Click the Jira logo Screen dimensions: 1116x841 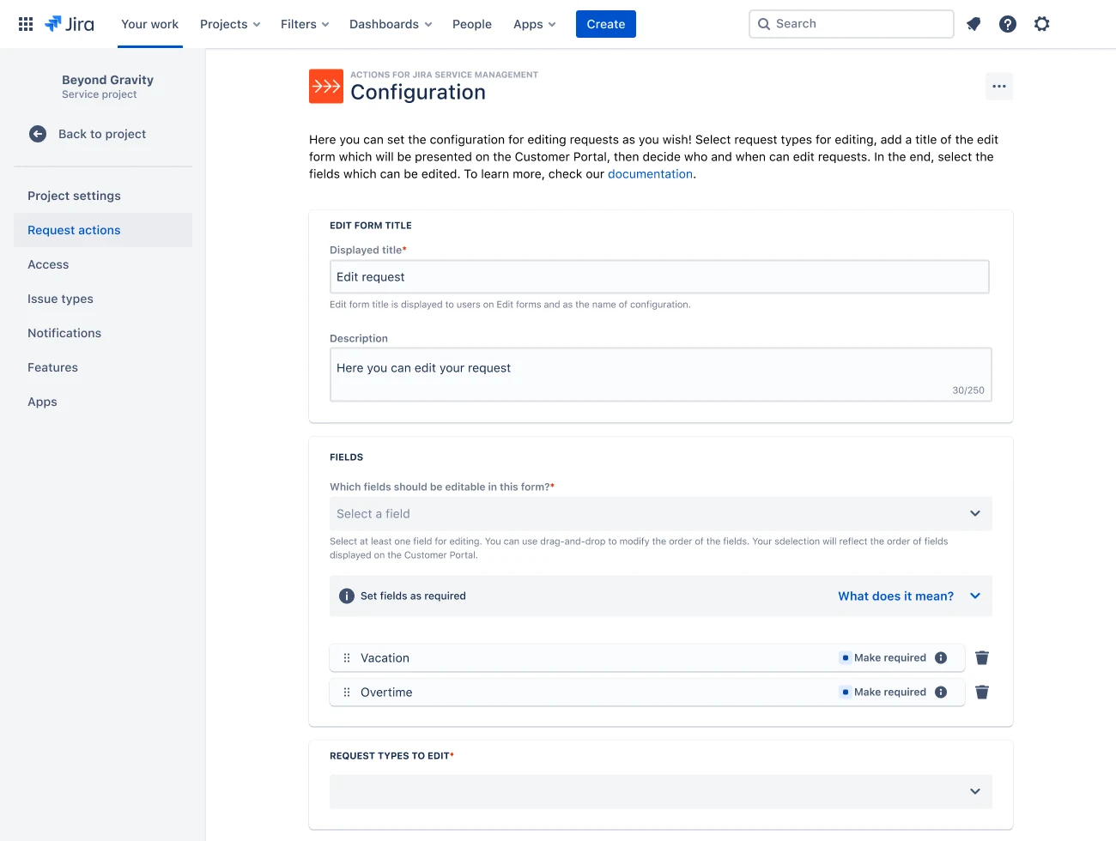click(x=70, y=24)
